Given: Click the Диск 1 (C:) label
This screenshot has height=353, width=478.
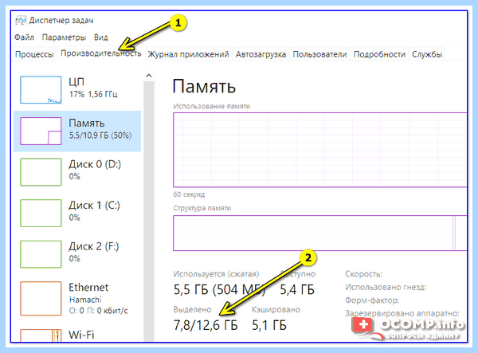Looking at the screenshot, I should 94,206.
